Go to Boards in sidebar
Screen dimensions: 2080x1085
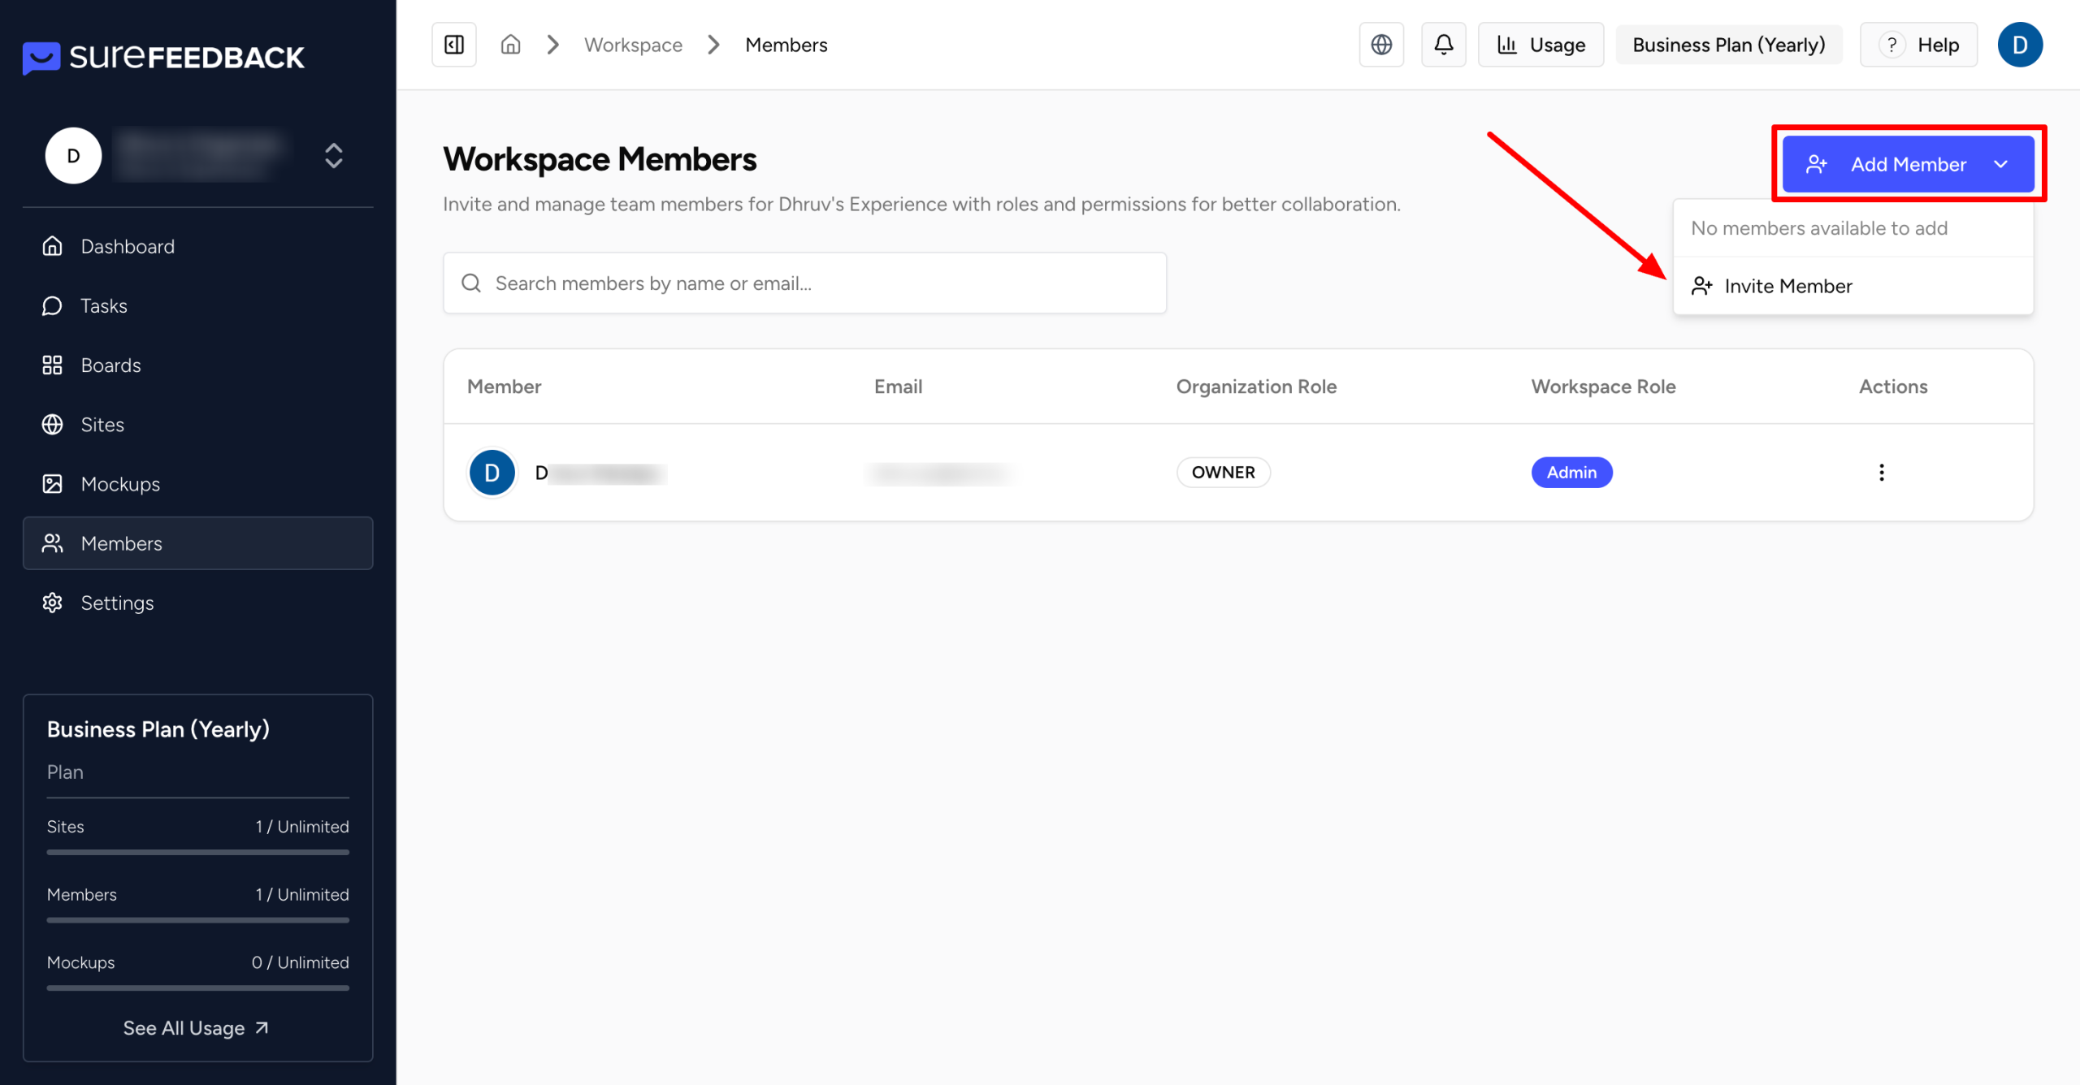pos(110,365)
